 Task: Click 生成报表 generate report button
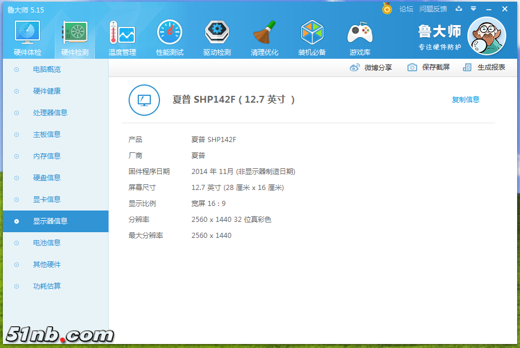[x=485, y=67]
